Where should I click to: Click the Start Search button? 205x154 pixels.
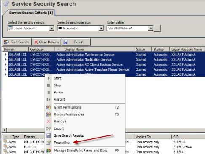17,42
